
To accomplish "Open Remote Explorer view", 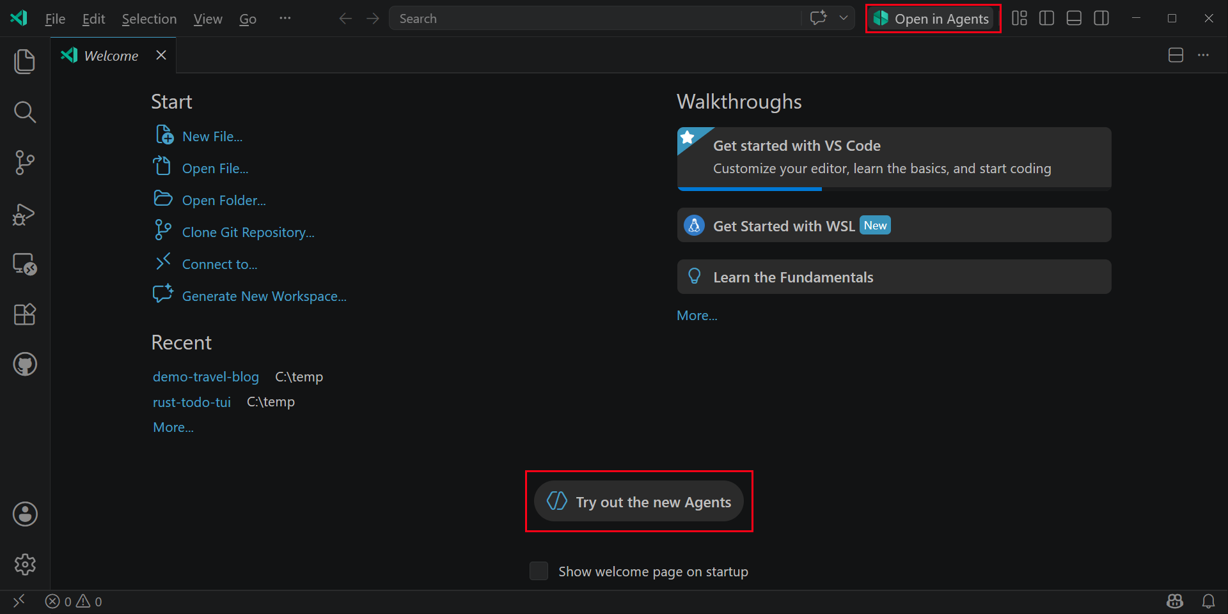I will pyautogui.click(x=25, y=263).
